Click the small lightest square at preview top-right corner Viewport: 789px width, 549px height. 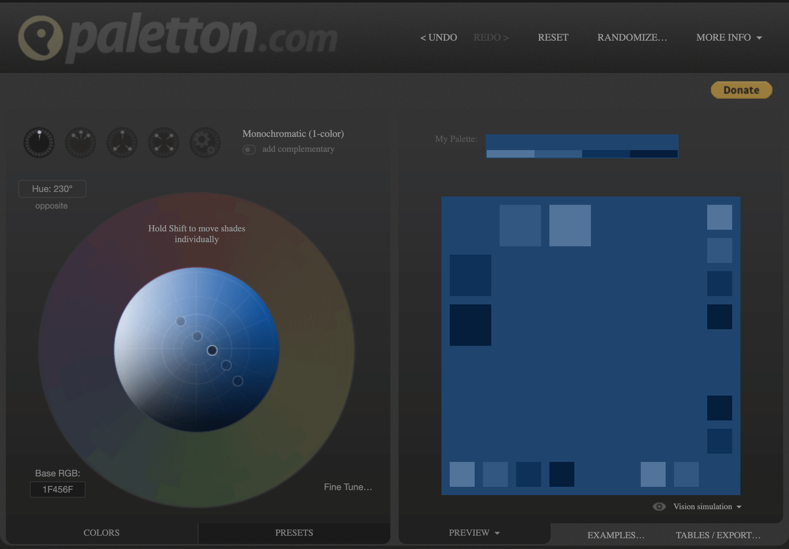(720, 217)
